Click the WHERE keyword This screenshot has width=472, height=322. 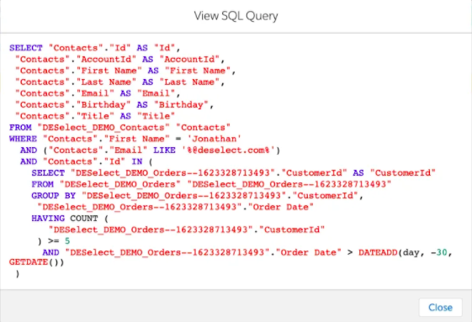[x=24, y=139]
